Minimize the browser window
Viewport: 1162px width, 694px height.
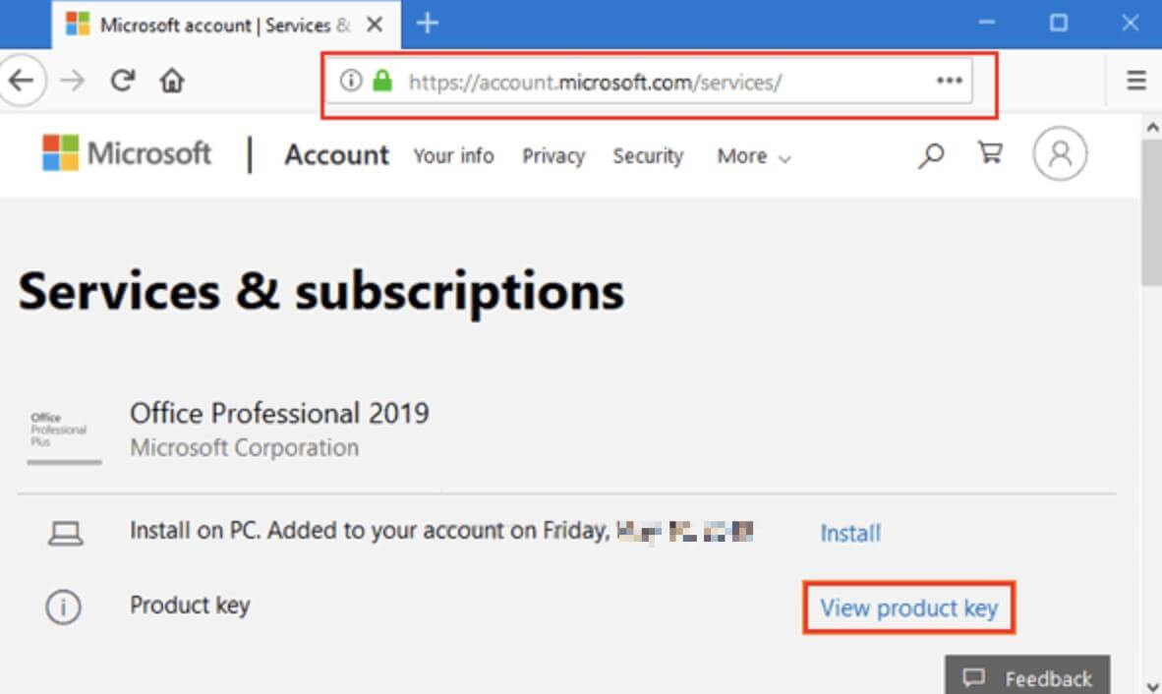click(986, 23)
